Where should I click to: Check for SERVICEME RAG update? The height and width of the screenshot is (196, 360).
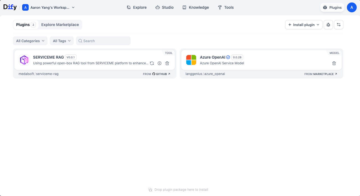[152, 63]
